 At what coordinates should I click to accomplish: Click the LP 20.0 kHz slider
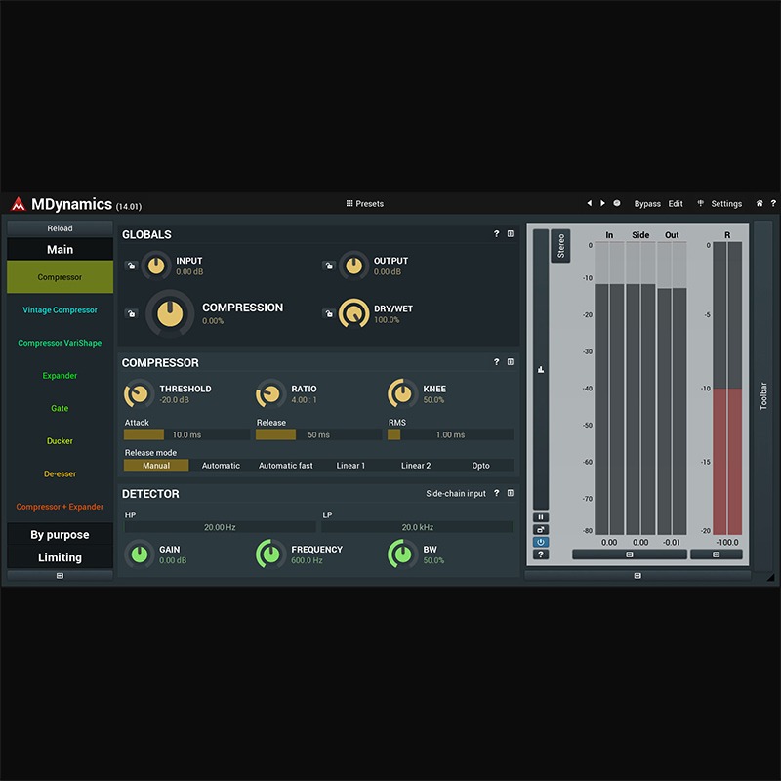click(418, 527)
